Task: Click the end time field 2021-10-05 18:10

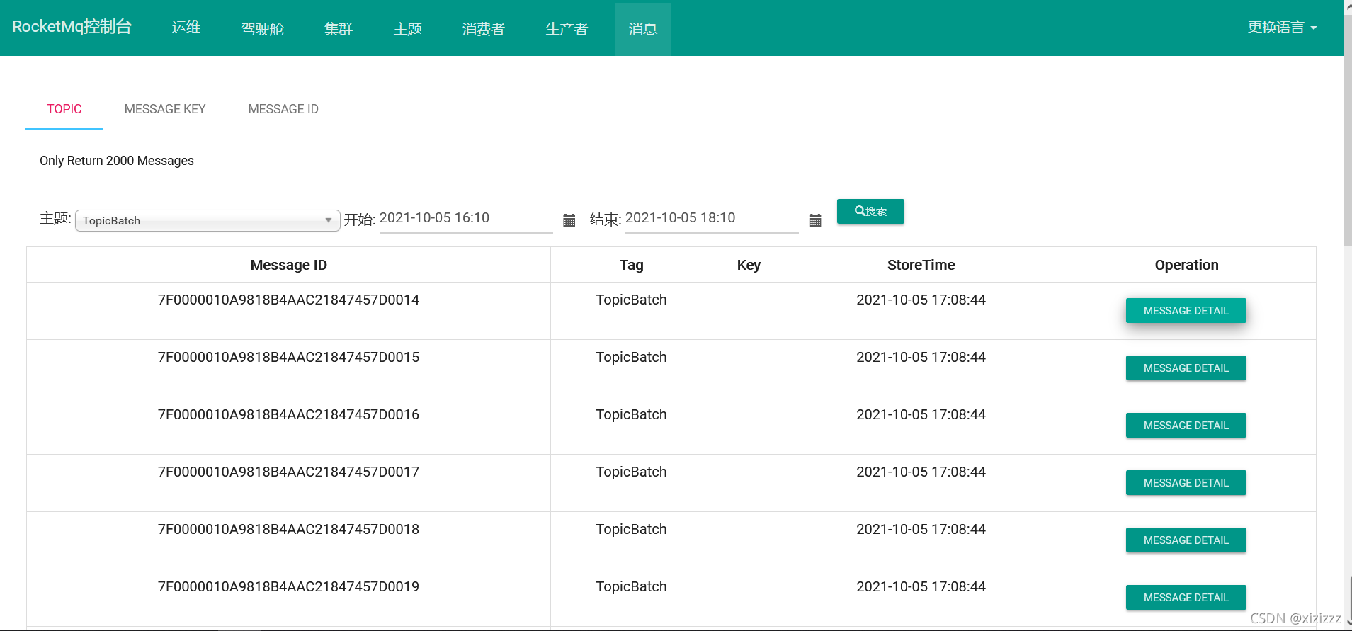Action: pyautogui.click(x=712, y=218)
